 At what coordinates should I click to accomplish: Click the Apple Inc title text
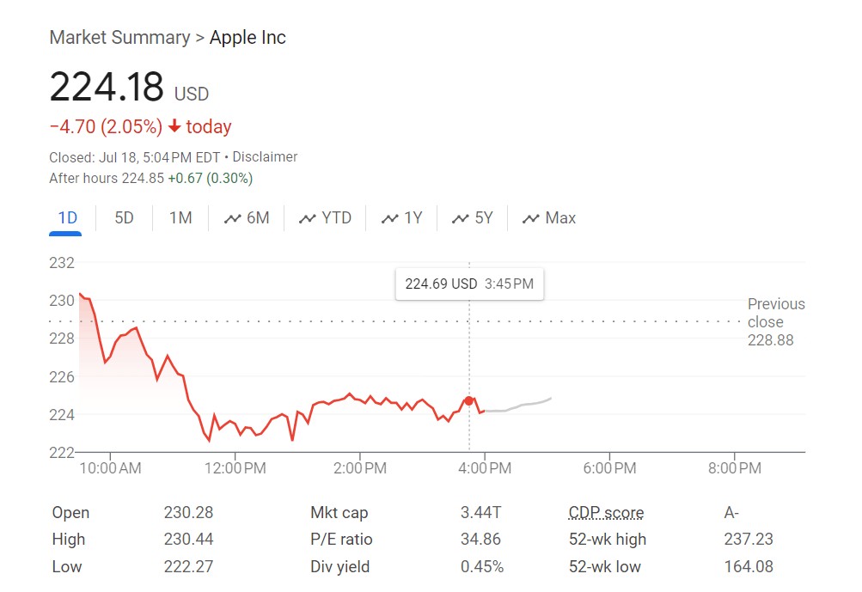(x=248, y=38)
